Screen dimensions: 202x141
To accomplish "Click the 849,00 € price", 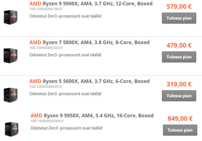I will click(x=180, y=118).
